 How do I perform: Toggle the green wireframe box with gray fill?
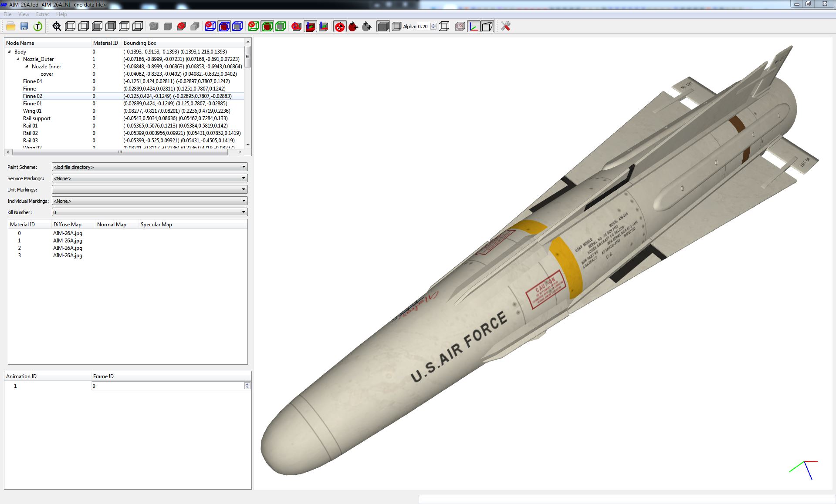[x=281, y=27]
